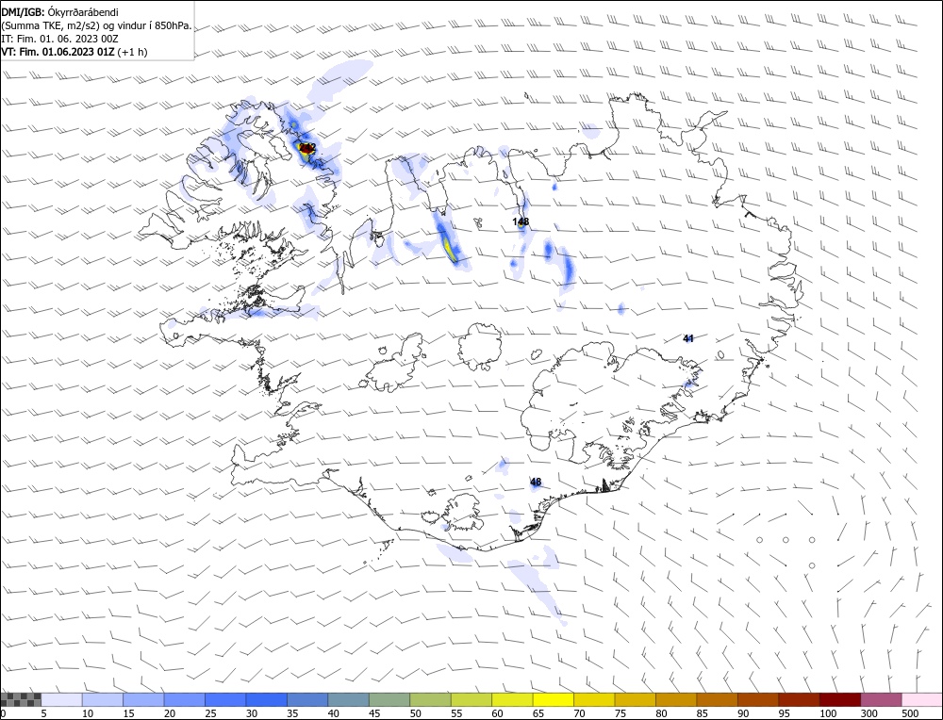Select the legend swatch between 85 and 90
The height and width of the screenshot is (720, 943).
[x=717, y=699]
